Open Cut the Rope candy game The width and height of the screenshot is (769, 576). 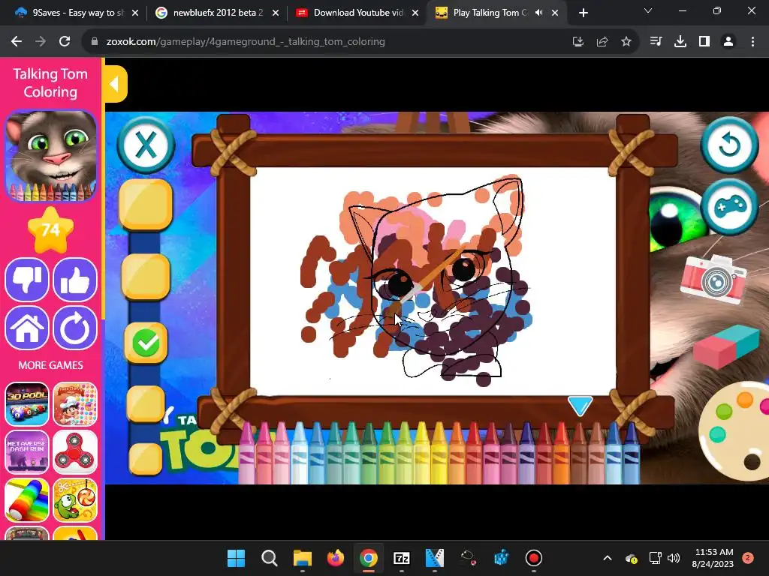[75, 500]
